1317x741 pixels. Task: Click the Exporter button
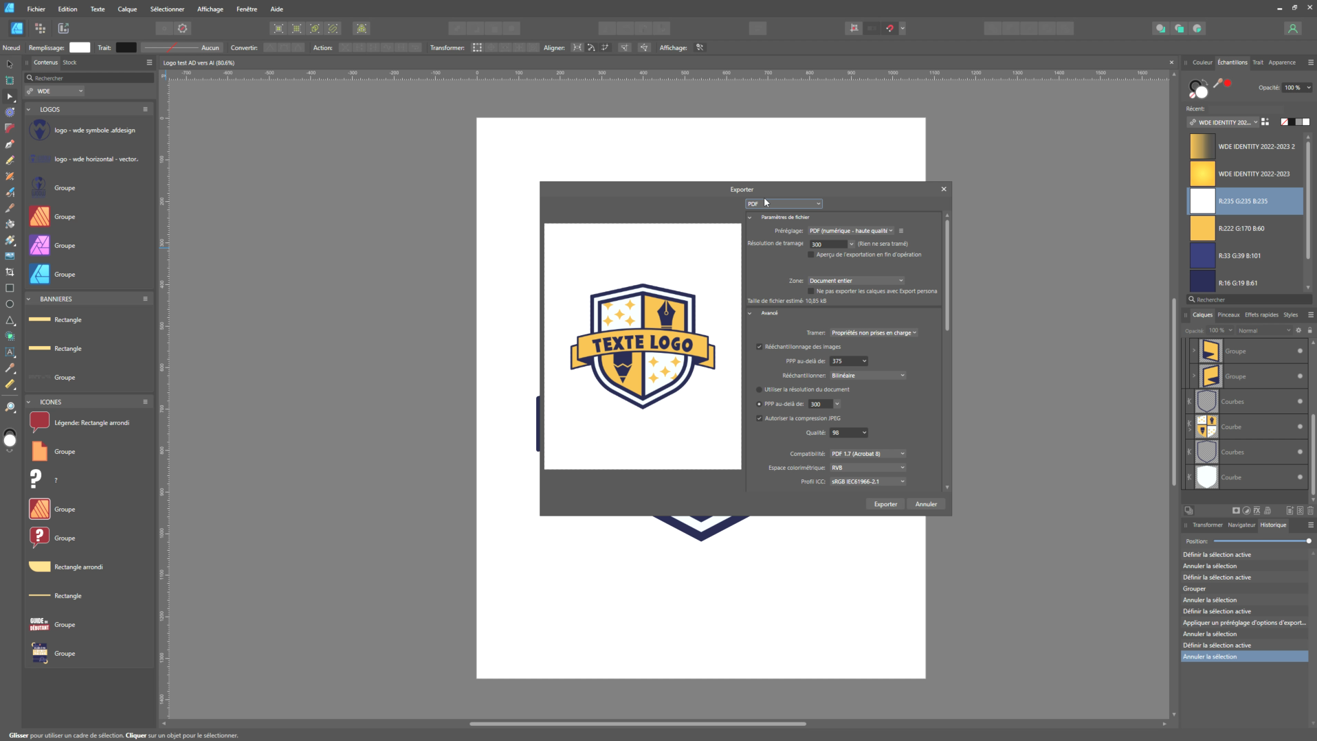coord(885,504)
